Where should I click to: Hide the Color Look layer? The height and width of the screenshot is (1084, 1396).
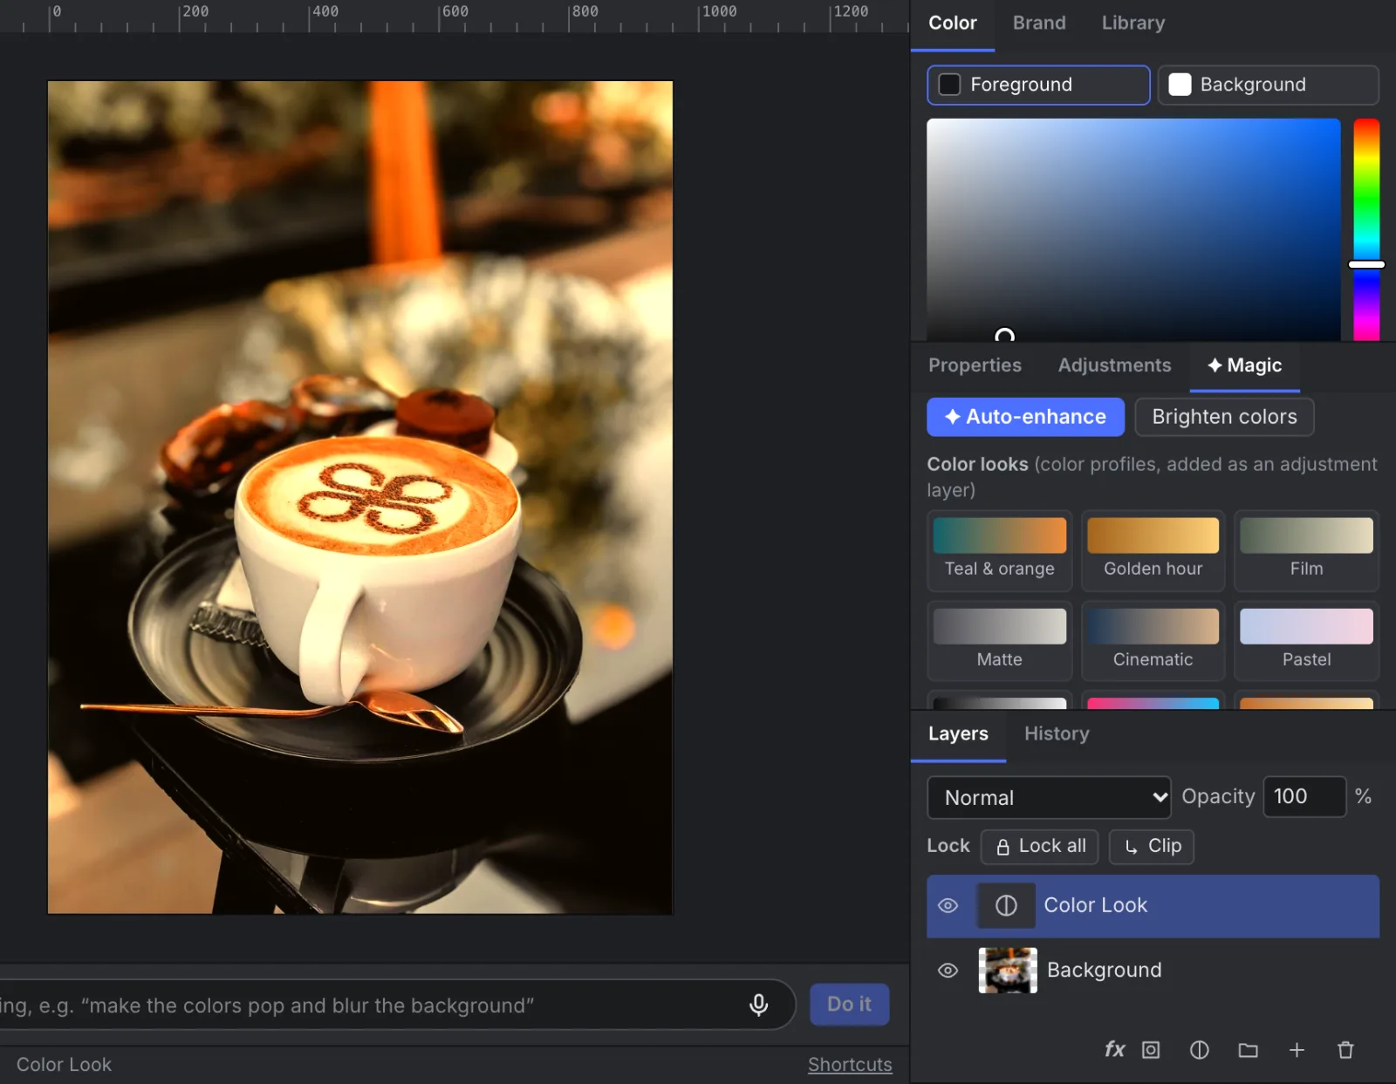(x=948, y=905)
